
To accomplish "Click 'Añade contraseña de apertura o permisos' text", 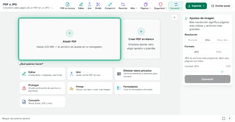I will (45, 89).
